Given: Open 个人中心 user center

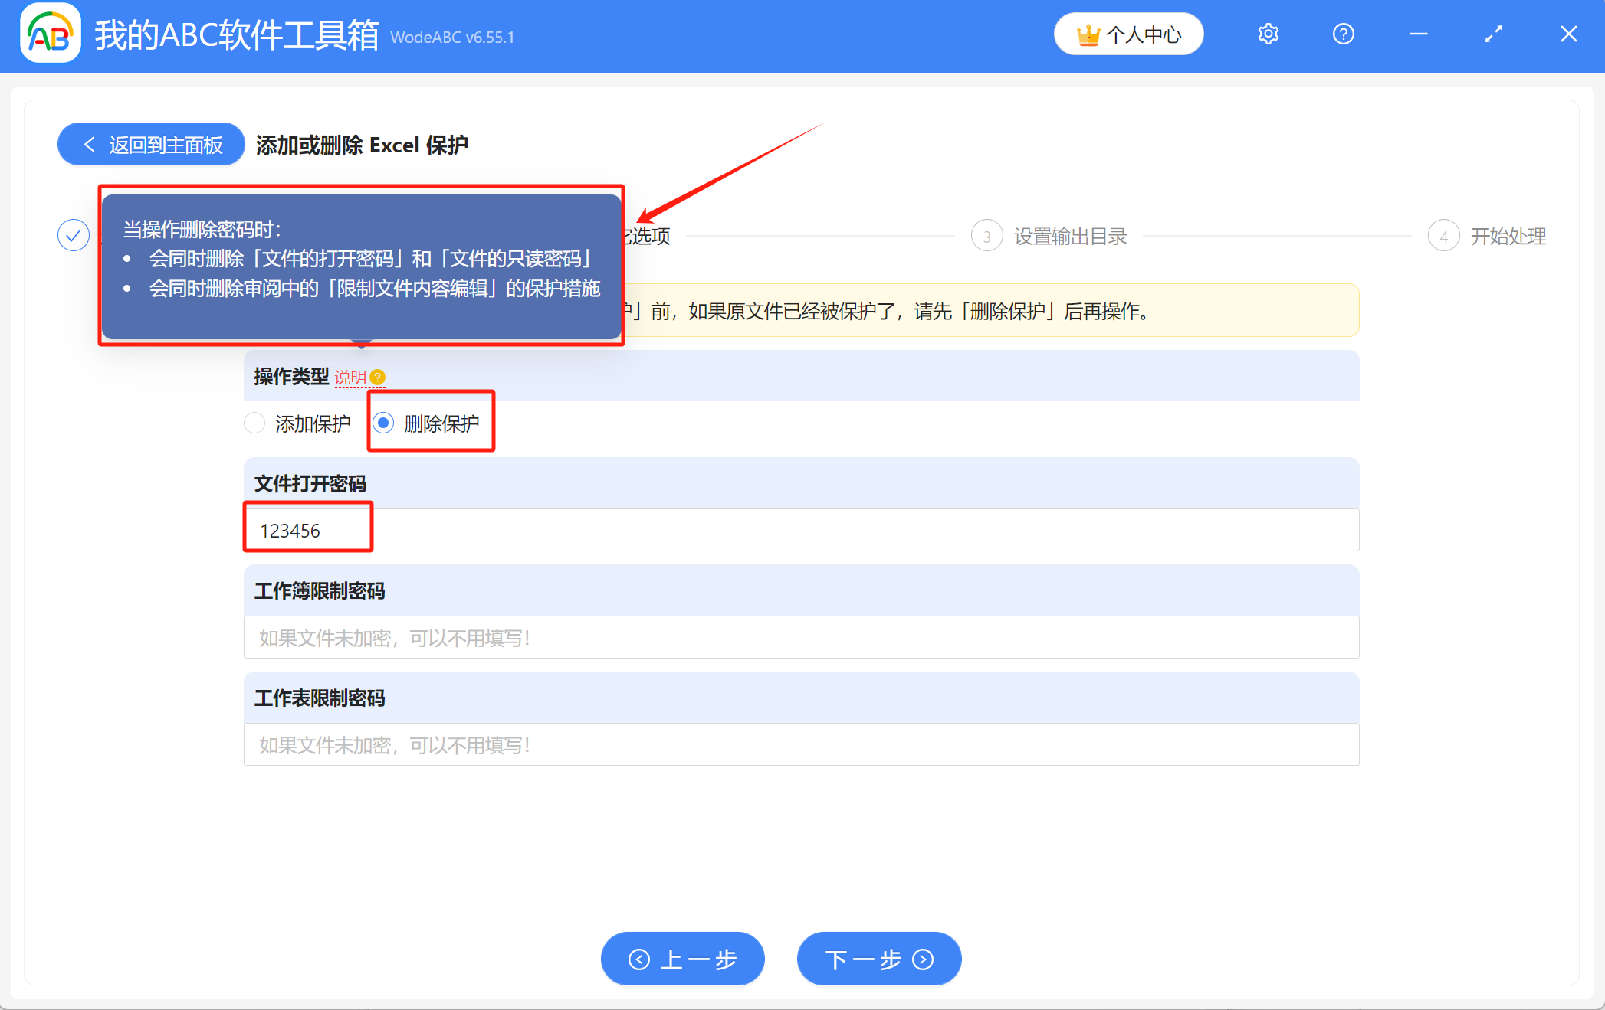Looking at the screenshot, I should pyautogui.click(x=1128, y=34).
